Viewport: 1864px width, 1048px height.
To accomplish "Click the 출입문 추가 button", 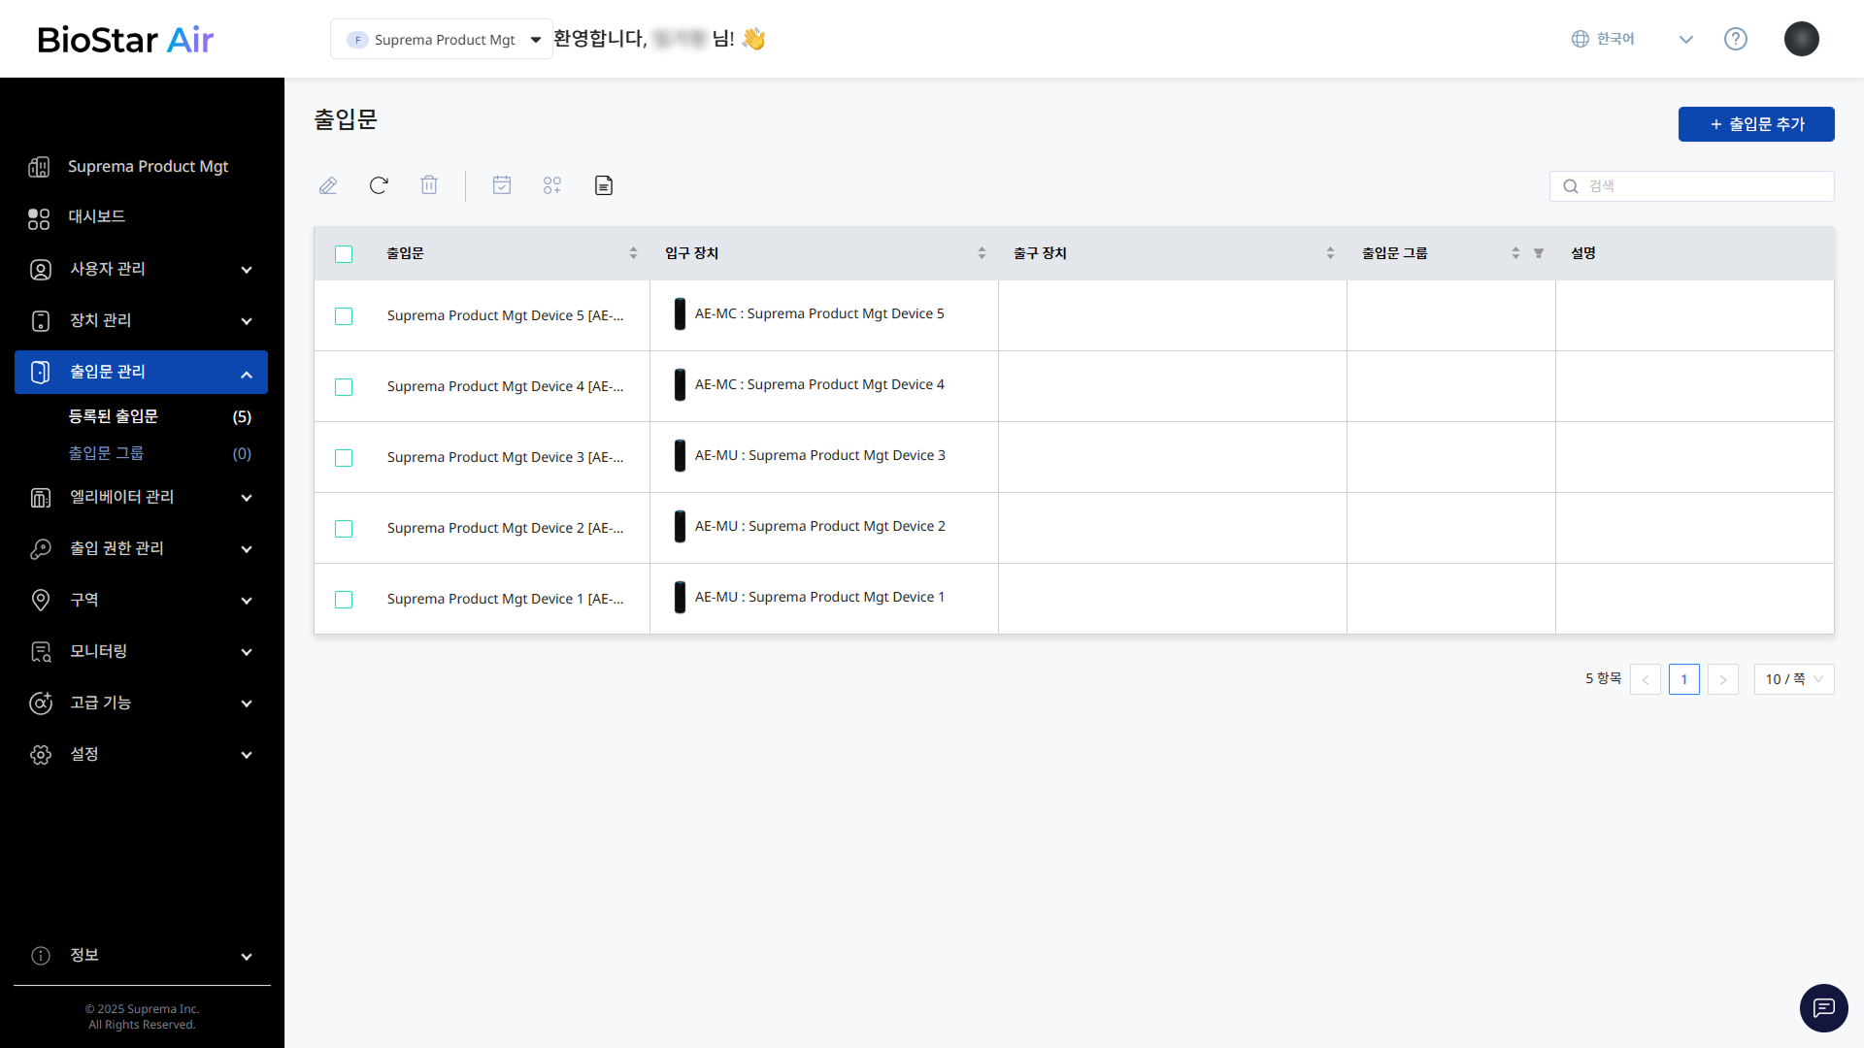I will click(x=1755, y=124).
